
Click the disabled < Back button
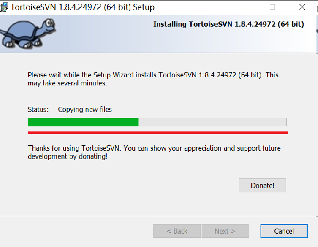pyautogui.click(x=177, y=231)
